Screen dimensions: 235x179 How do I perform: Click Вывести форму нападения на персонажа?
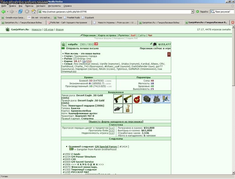[x=116, y=122]
